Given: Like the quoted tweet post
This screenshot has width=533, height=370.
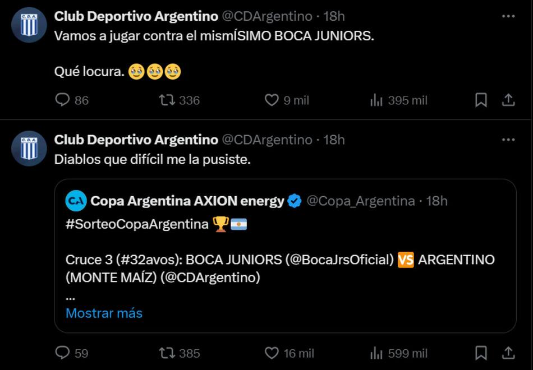Looking at the screenshot, I should tap(272, 353).
